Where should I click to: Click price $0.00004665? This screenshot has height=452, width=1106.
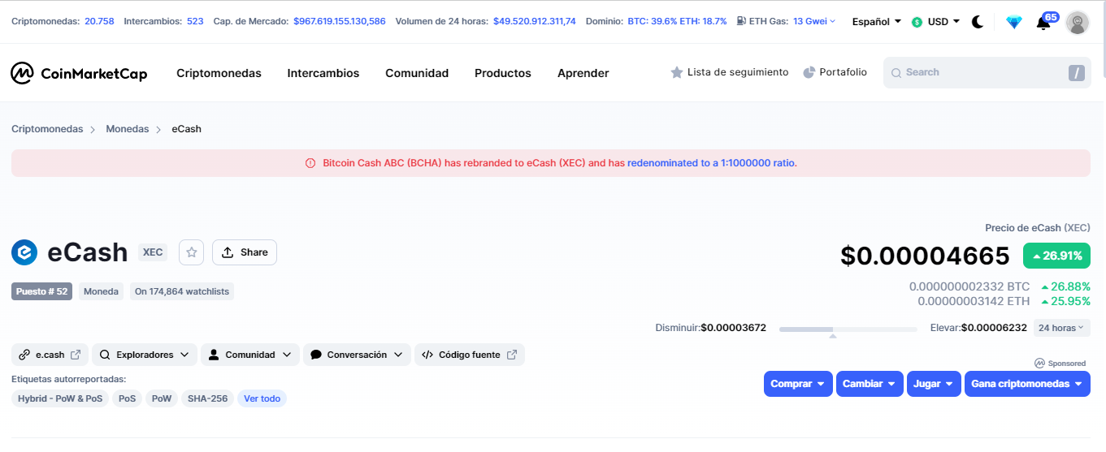(925, 256)
